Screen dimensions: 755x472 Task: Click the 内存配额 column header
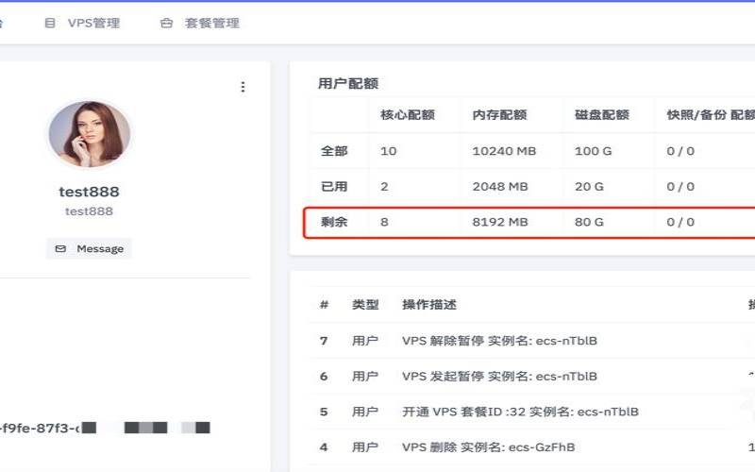click(499, 115)
